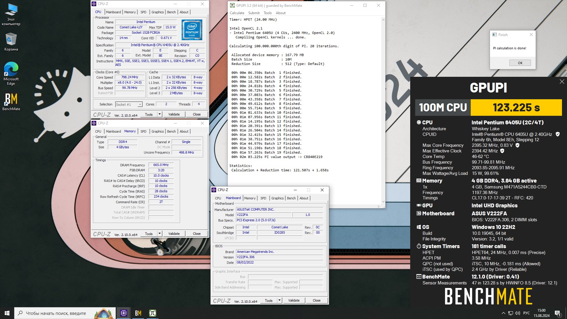Click the 'ASUSTeK COMPUTER INC.' manufacturer field
Screen dimensions: 567x319
click(280, 209)
